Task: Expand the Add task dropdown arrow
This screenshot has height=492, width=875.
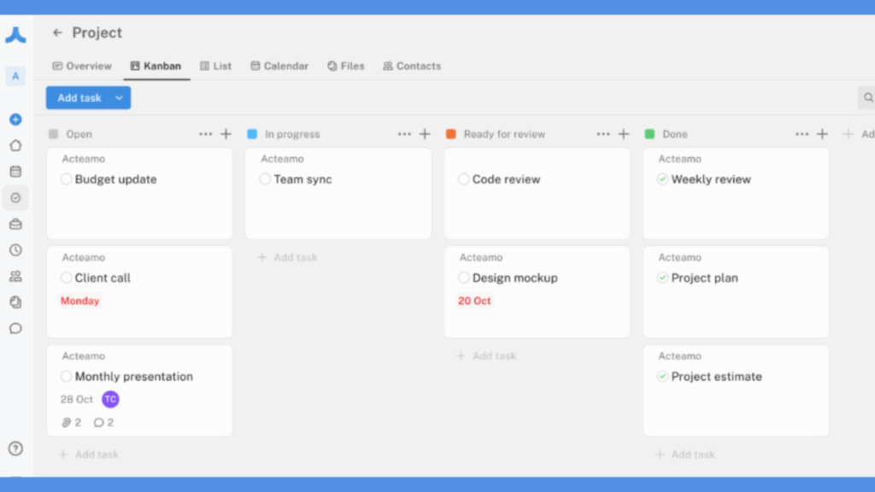Action: pos(120,97)
